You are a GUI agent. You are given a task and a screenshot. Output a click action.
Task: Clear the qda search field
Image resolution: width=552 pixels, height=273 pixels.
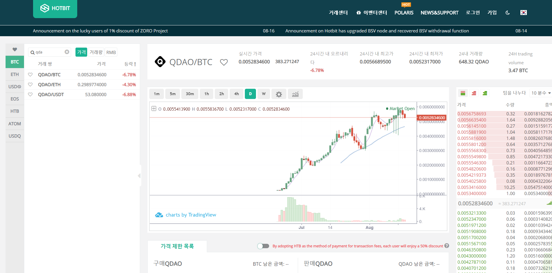pyautogui.click(x=67, y=52)
